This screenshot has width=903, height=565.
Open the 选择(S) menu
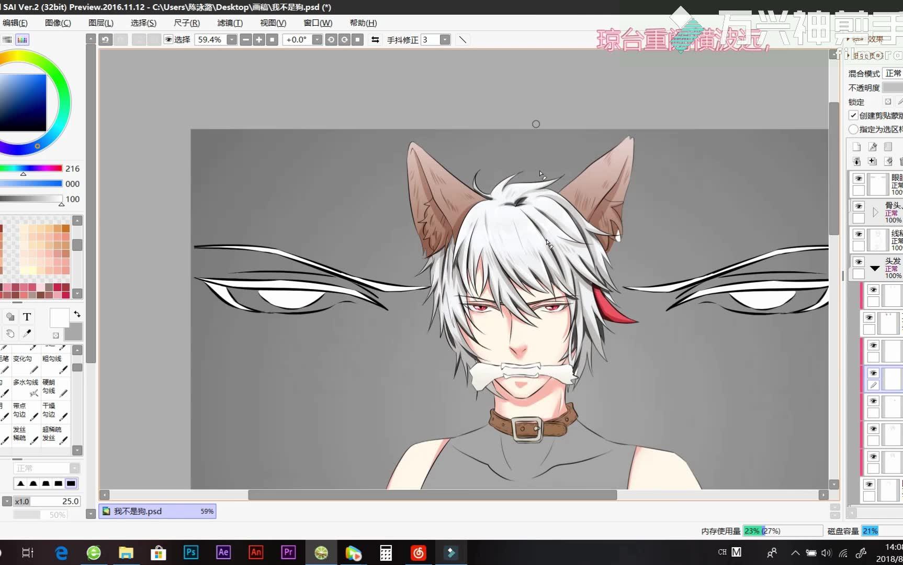pyautogui.click(x=143, y=23)
